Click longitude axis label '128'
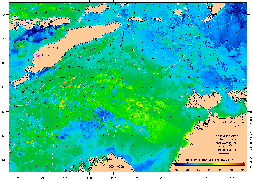Image resolution: width=253 pixels, height=181 pixels. (137, 178)
